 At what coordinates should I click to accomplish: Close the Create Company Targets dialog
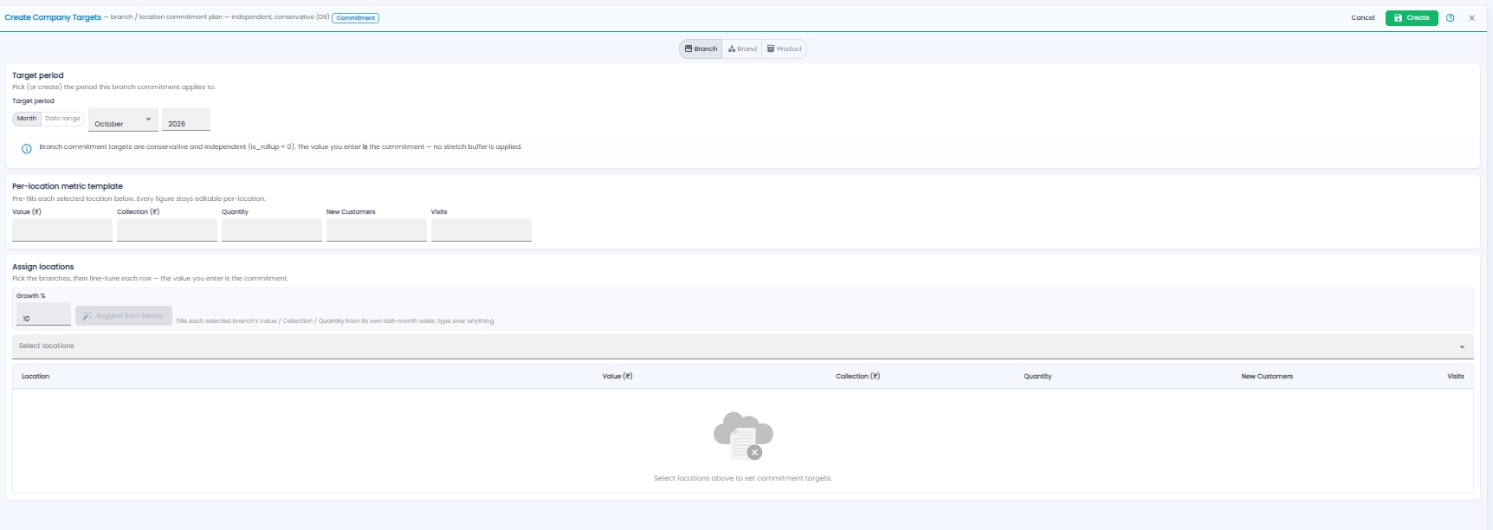[x=1471, y=17]
